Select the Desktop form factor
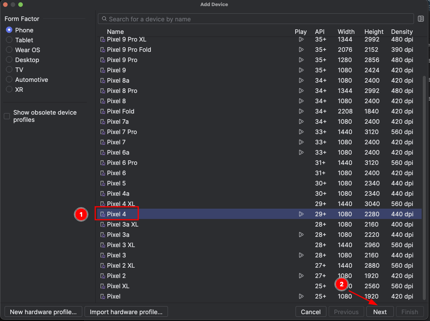Viewport: 430px width, 321px height. pyautogui.click(x=9, y=59)
